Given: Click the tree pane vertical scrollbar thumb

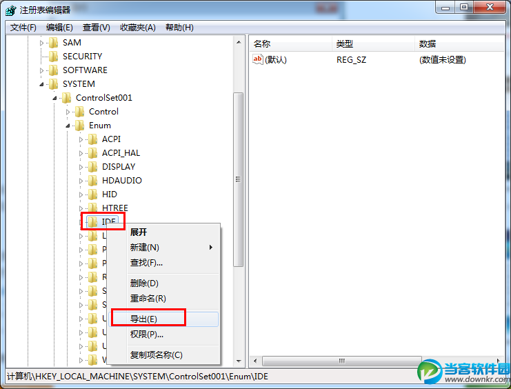Looking at the screenshot, I should tap(238, 179).
